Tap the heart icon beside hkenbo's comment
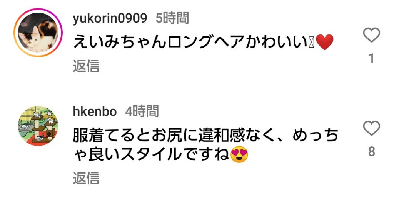The width and height of the screenshot is (394, 205). [371, 128]
